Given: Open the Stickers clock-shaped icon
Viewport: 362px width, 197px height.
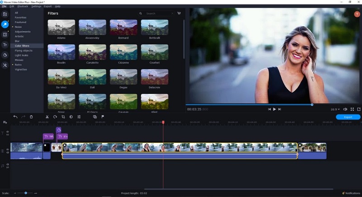Looking at the screenshot, I should 5,55.
